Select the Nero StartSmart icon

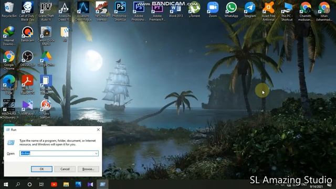pyautogui.click(x=46, y=109)
